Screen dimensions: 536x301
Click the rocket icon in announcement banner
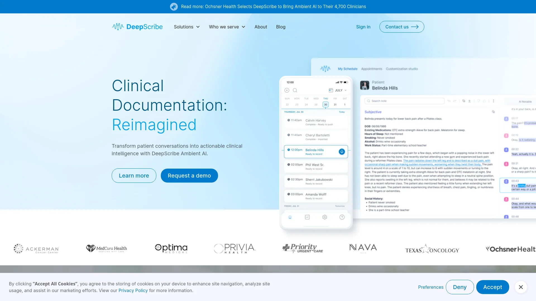[x=174, y=7]
